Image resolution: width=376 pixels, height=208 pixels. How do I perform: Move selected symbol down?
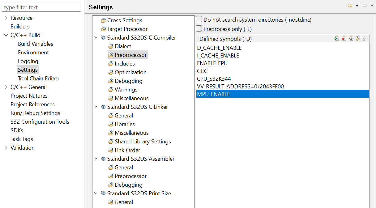pos(365,39)
